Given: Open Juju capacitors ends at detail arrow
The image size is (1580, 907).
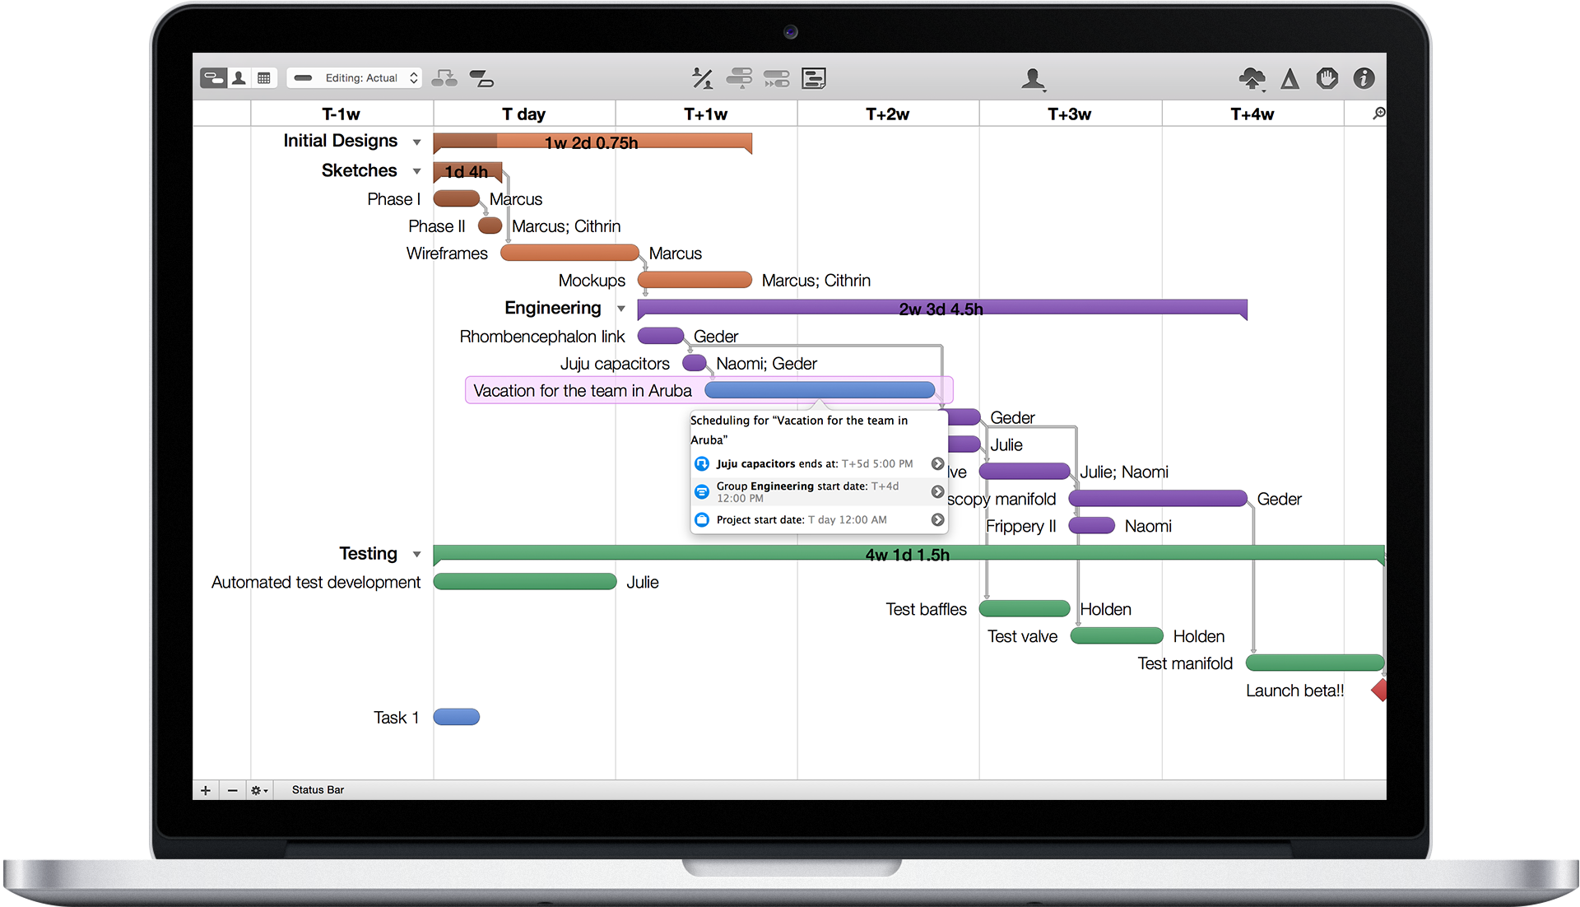Looking at the screenshot, I should click(937, 463).
